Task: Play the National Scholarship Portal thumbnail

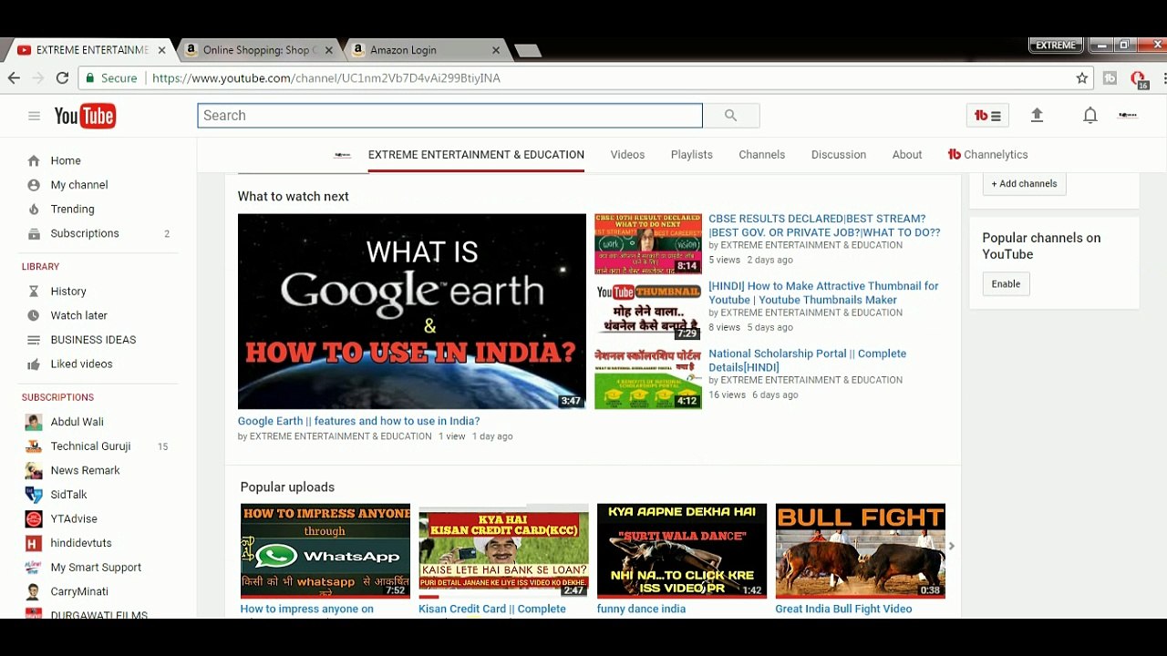Action: pos(648,379)
